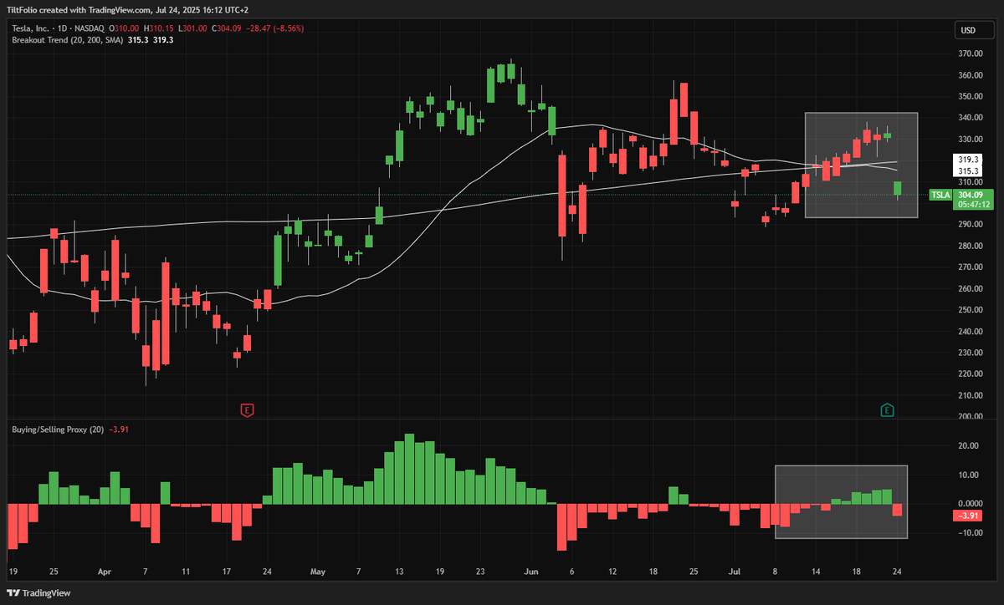1004x605 pixels.
Task: Click the latest green candle on July 24
Action: pyautogui.click(x=898, y=190)
